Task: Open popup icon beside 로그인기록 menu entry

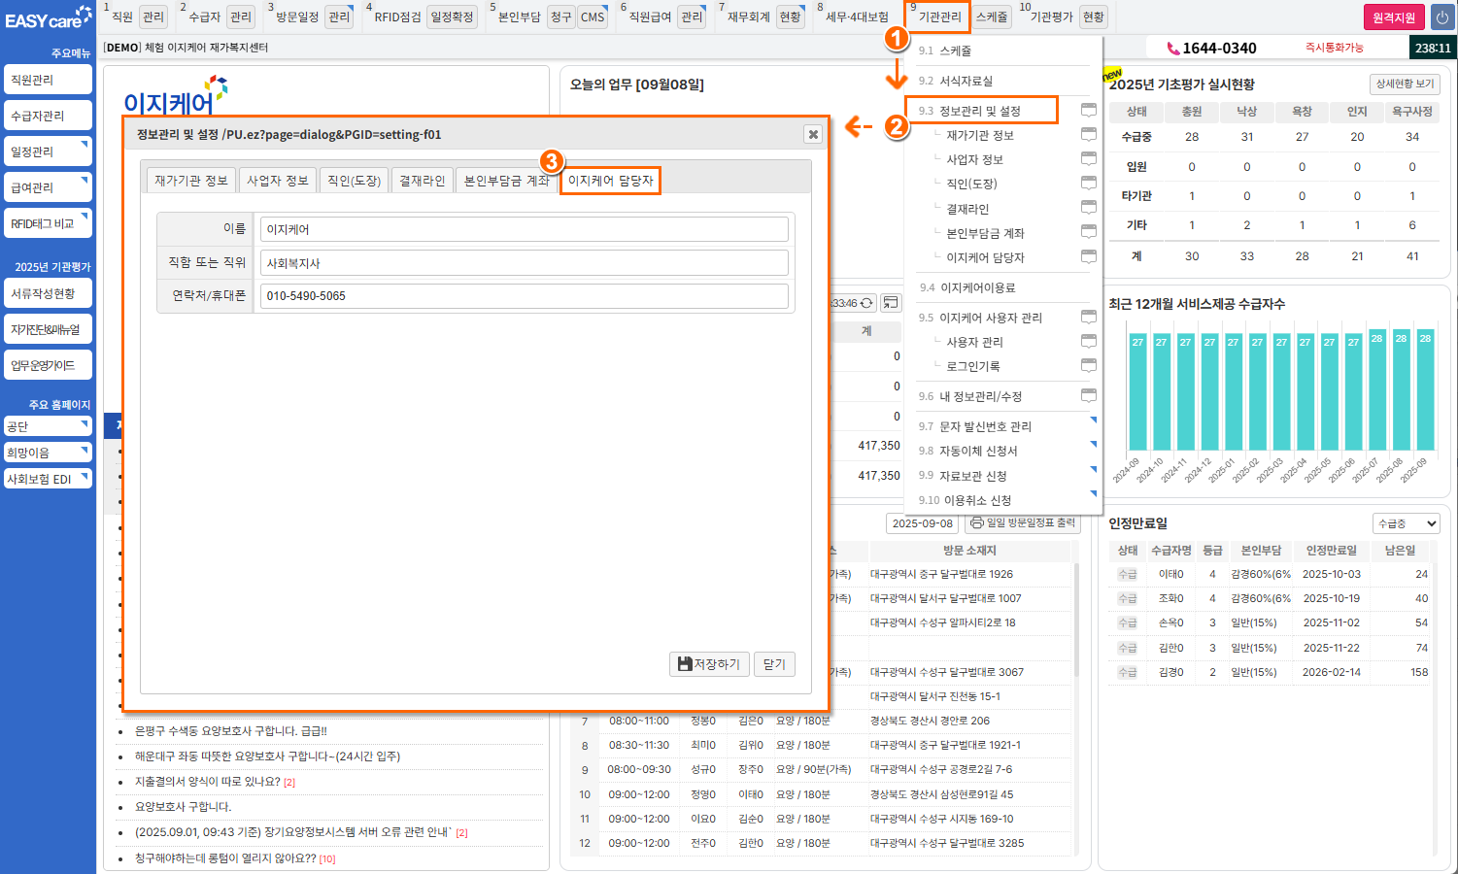Action: tap(1089, 365)
